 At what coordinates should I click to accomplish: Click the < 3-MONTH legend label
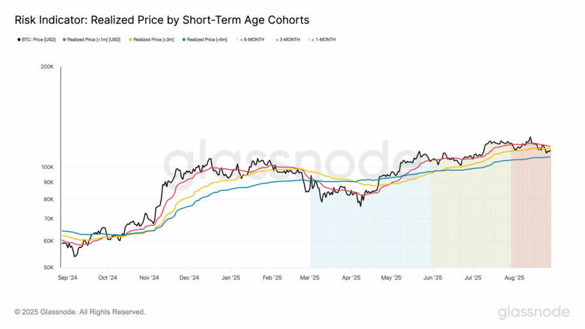coord(287,40)
